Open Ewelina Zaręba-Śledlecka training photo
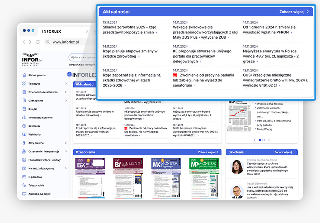This screenshot has height=223, width=320. 237,167
